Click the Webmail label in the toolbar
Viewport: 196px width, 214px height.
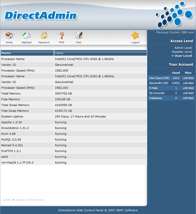point(27,42)
